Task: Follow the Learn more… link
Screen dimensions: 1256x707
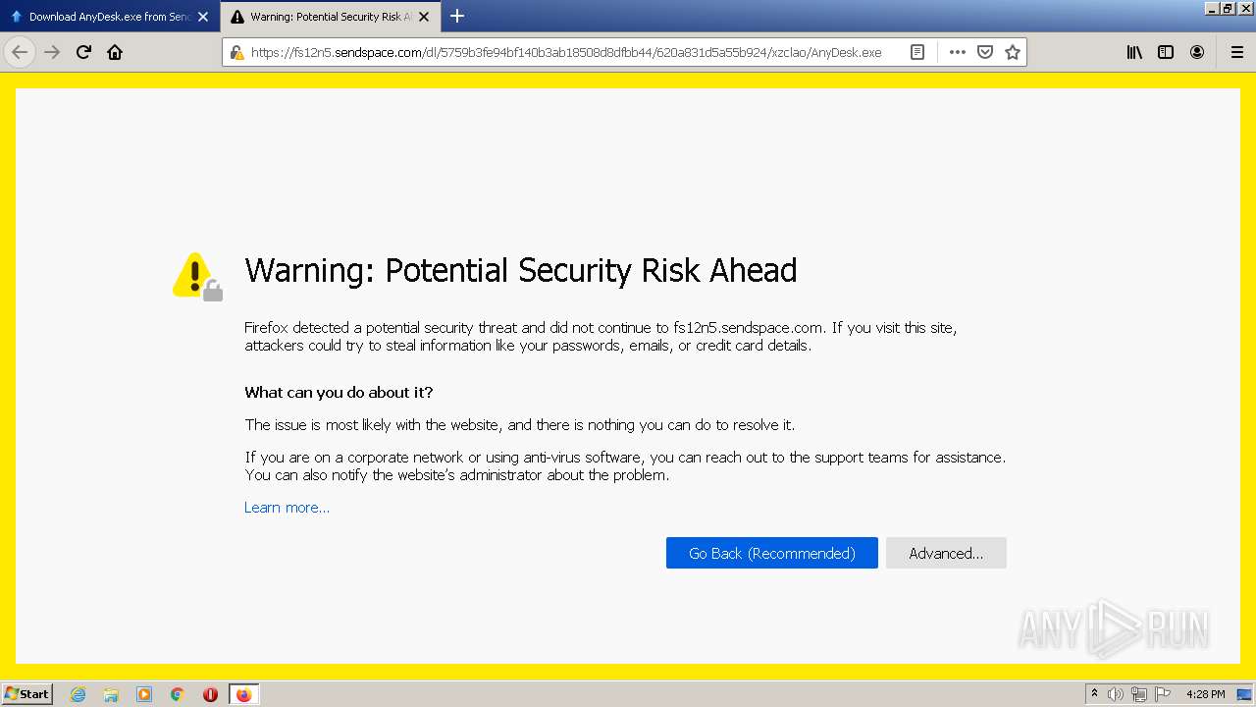Action: (x=287, y=508)
